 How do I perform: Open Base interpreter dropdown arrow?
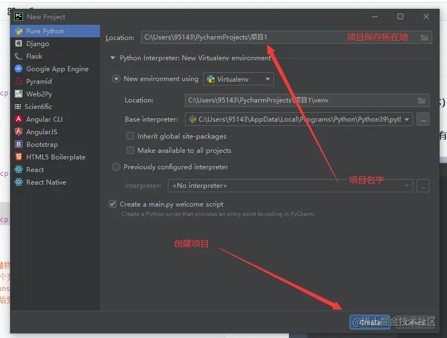click(407, 119)
